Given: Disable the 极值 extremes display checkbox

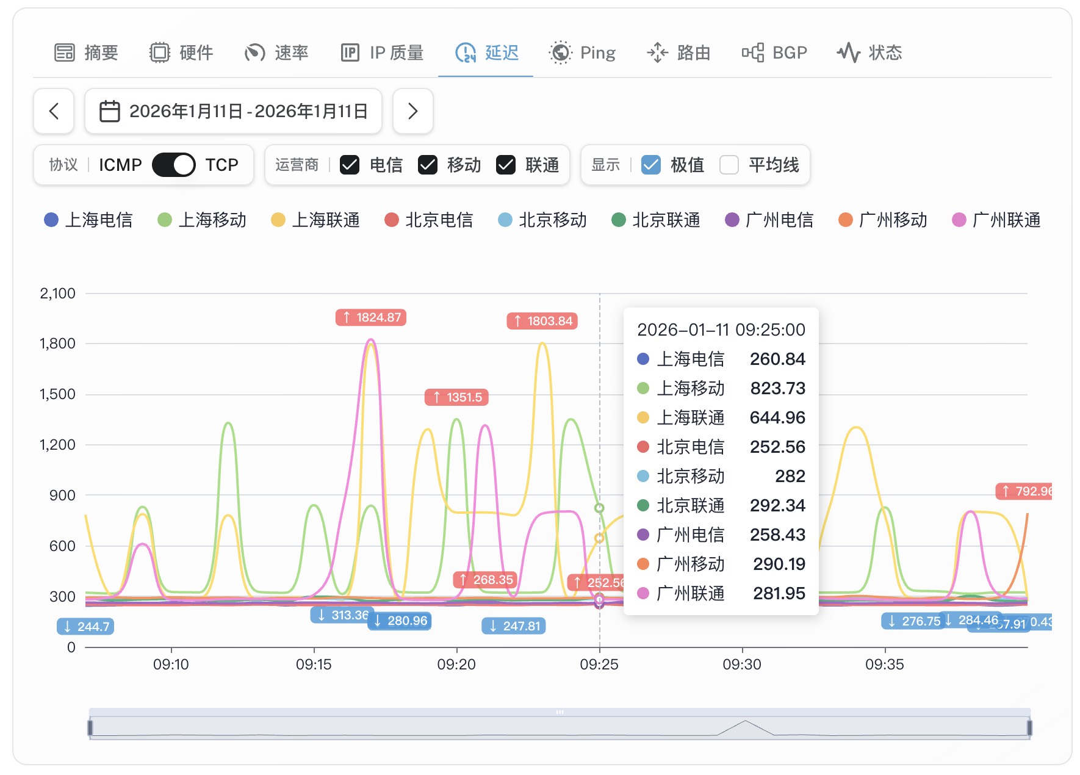Looking at the screenshot, I should point(651,165).
